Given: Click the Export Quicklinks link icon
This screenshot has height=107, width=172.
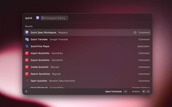Looking at the screenshot, I should click(27, 60).
